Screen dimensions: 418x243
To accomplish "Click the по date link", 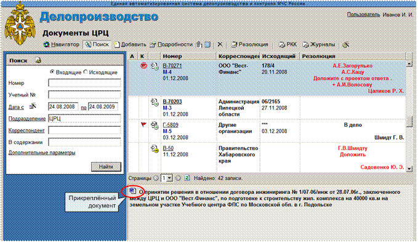I will point(84,108).
